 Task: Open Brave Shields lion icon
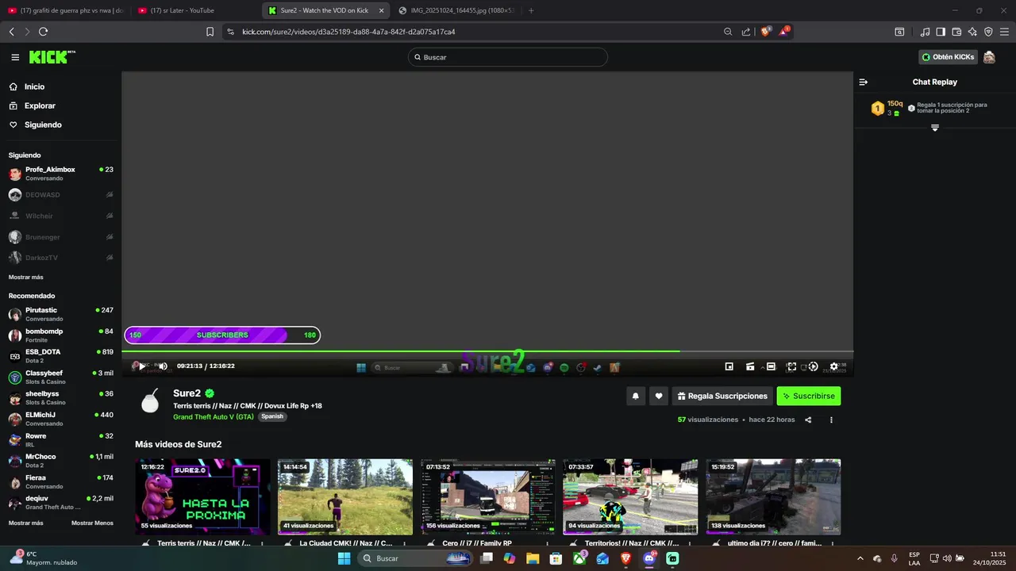pos(765,32)
